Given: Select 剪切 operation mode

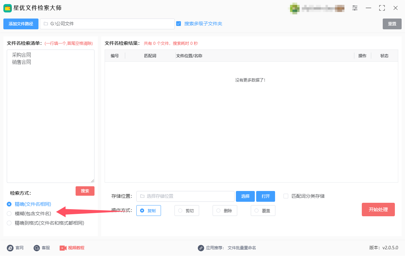Looking at the screenshot, I should click(x=187, y=211).
